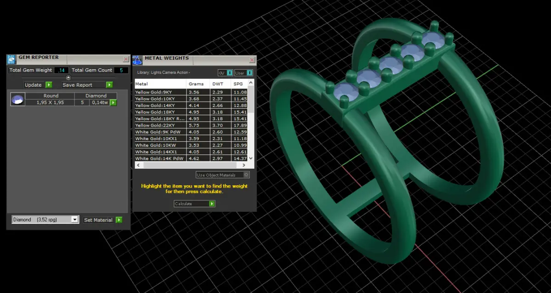Collapse the Gem Reporter header with the round arrow
Image resolution: width=551 pixels, height=293 pixels.
click(x=68, y=78)
